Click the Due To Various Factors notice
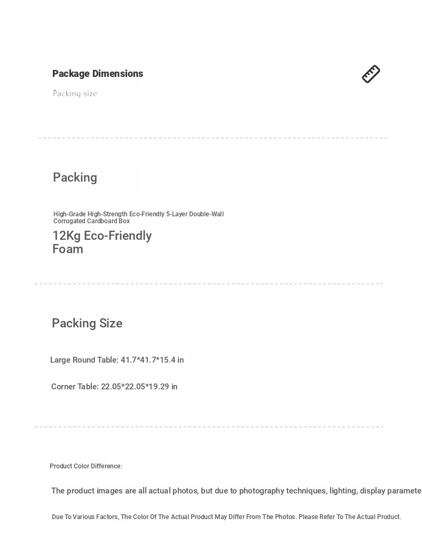The image size is (422, 549). (226, 517)
